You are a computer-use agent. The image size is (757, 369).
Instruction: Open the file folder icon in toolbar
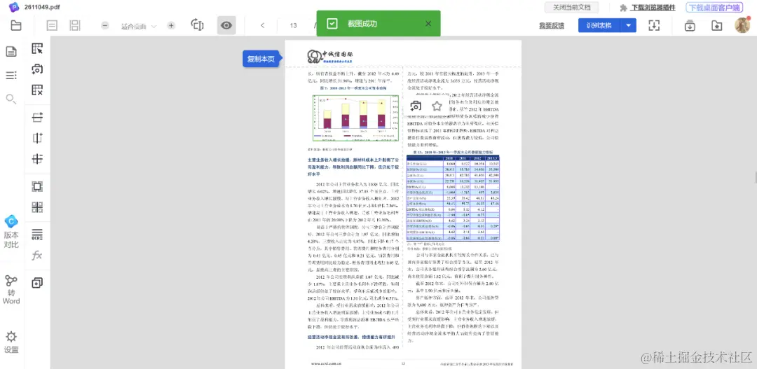pyautogui.click(x=16, y=26)
